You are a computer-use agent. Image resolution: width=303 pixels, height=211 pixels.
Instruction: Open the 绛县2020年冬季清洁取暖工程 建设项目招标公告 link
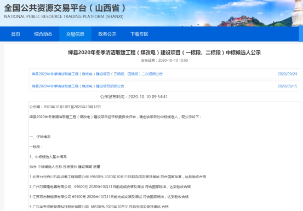[x=78, y=86]
